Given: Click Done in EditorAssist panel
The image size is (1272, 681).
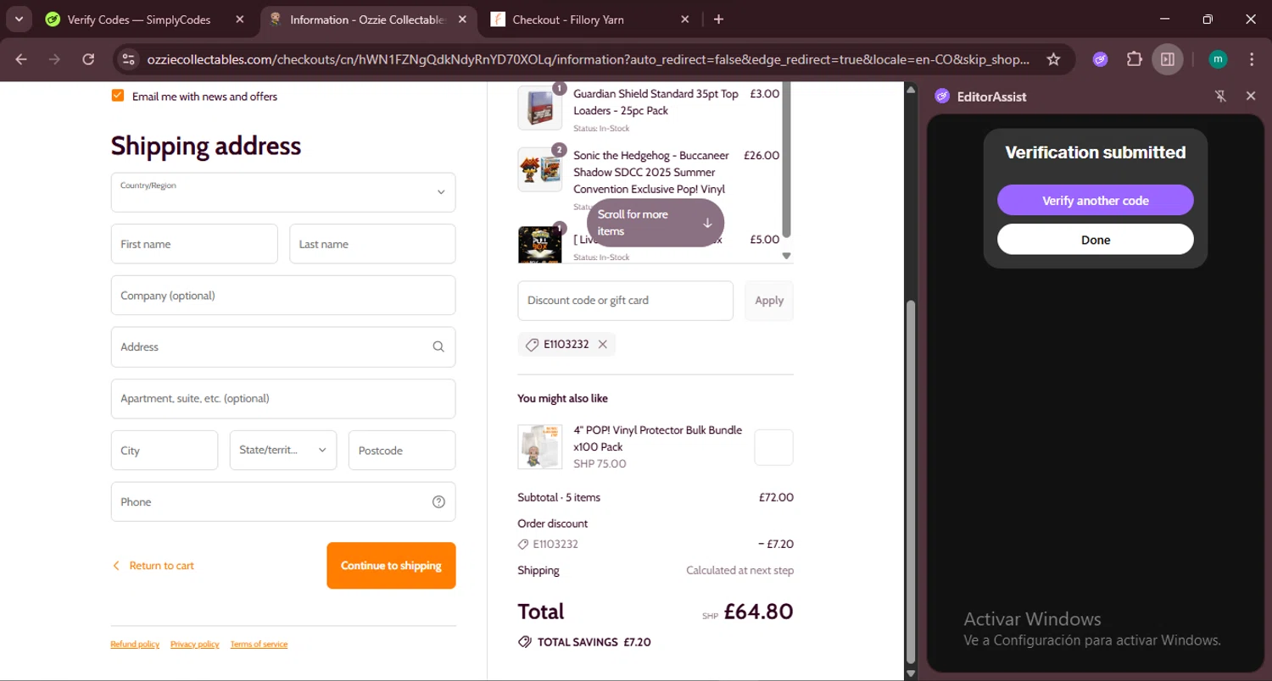Looking at the screenshot, I should 1095,240.
